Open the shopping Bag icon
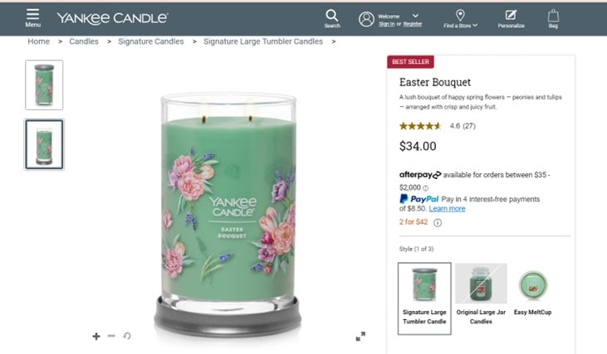The image size is (607, 354). tap(553, 16)
